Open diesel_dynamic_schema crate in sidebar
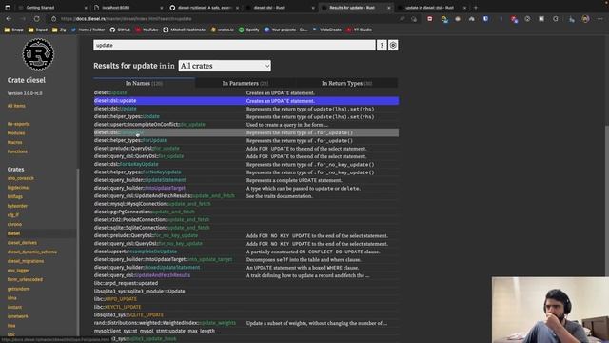Image resolution: width=609 pixels, height=343 pixels. click(x=32, y=252)
